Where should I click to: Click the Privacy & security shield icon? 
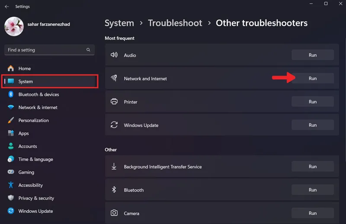click(x=10, y=198)
